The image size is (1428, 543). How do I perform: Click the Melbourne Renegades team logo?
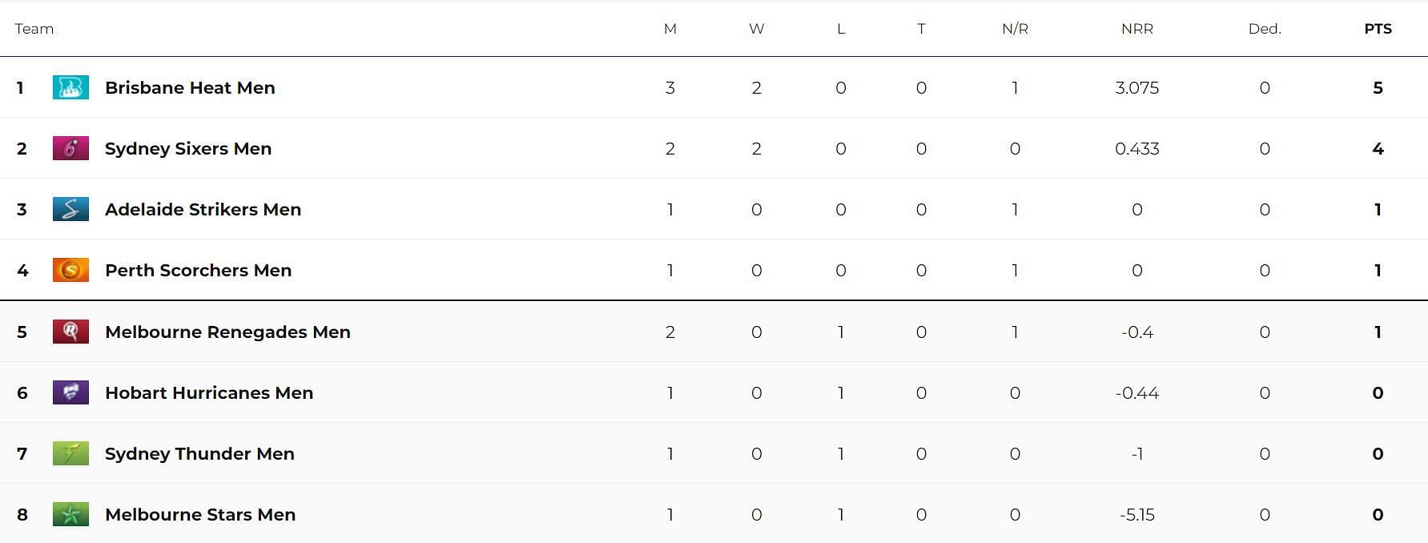pyautogui.click(x=70, y=332)
